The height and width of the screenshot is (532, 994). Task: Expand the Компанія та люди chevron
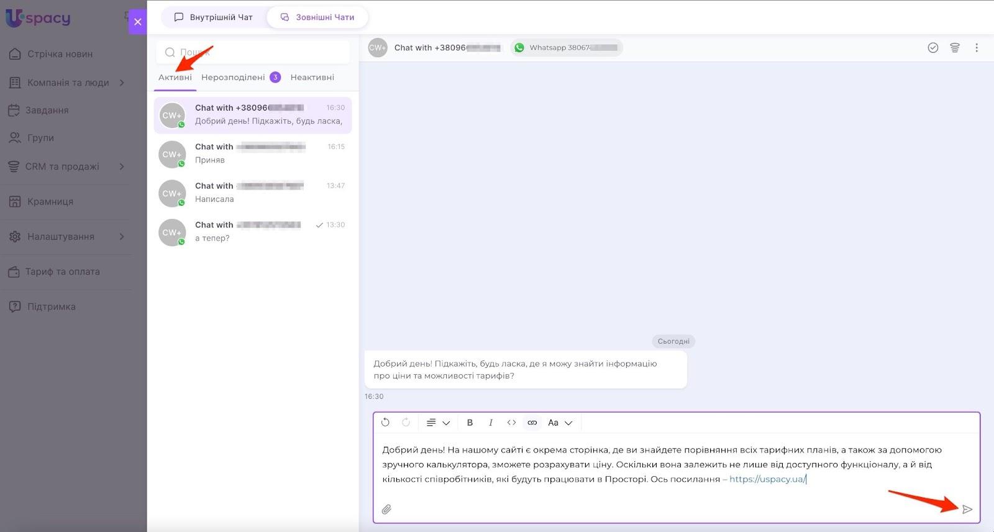tap(122, 83)
